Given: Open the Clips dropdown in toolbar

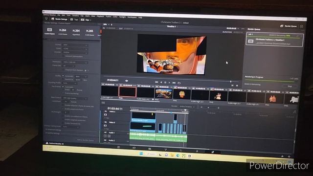Looking at the screenshot, I should point(86,20).
